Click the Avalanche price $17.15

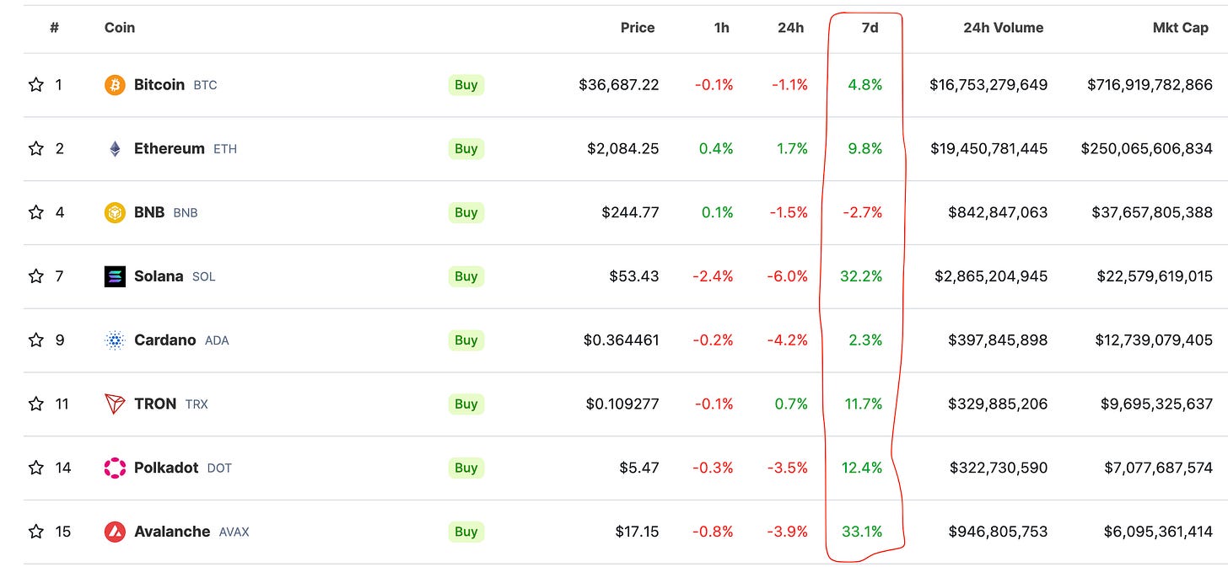click(x=638, y=532)
